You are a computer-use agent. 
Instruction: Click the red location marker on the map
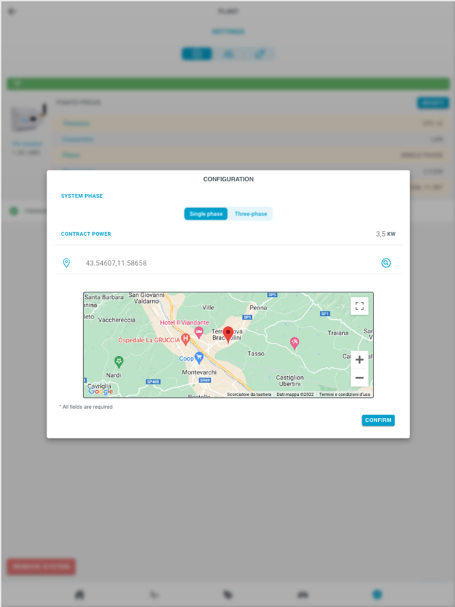pos(228,335)
